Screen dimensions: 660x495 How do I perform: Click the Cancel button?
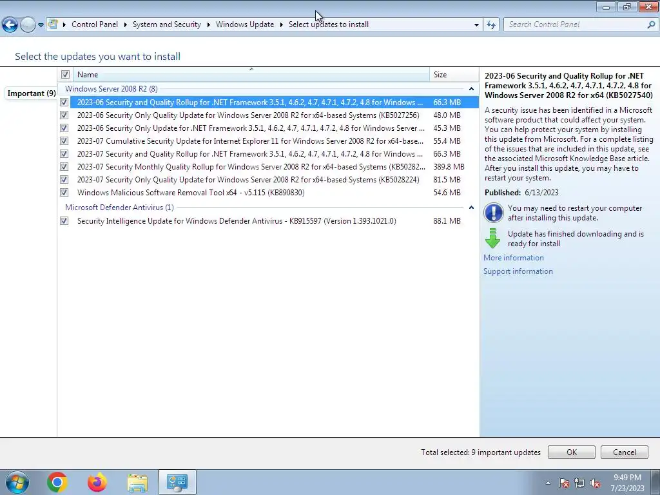[x=624, y=452]
